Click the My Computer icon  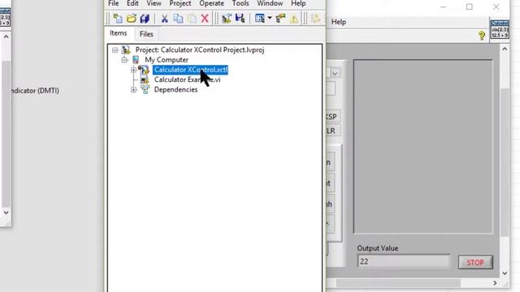point(136,60)
